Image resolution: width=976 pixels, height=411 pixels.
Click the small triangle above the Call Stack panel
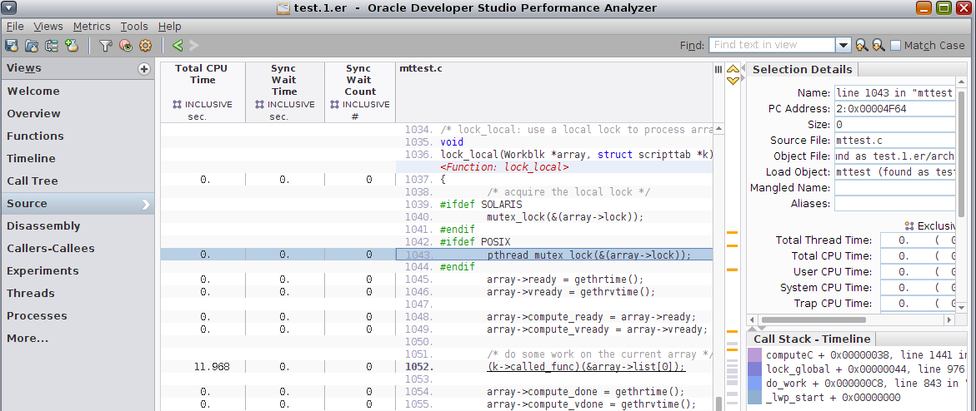751,329
